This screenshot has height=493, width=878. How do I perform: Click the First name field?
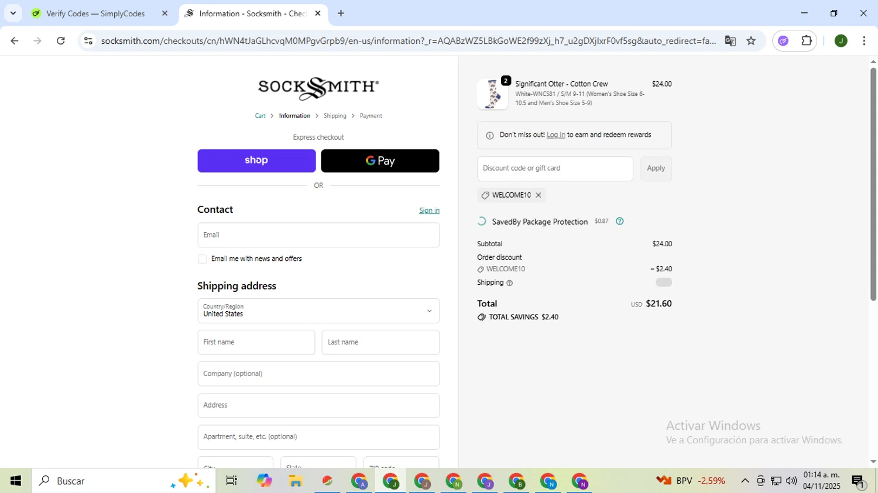pyautogui.click(x=256, y=342)
